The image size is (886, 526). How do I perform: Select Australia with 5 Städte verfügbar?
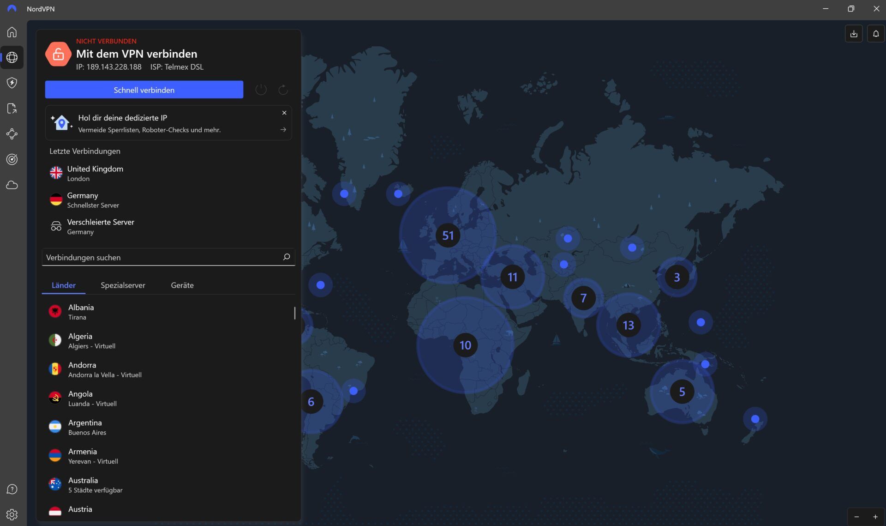tap(168, 485)
